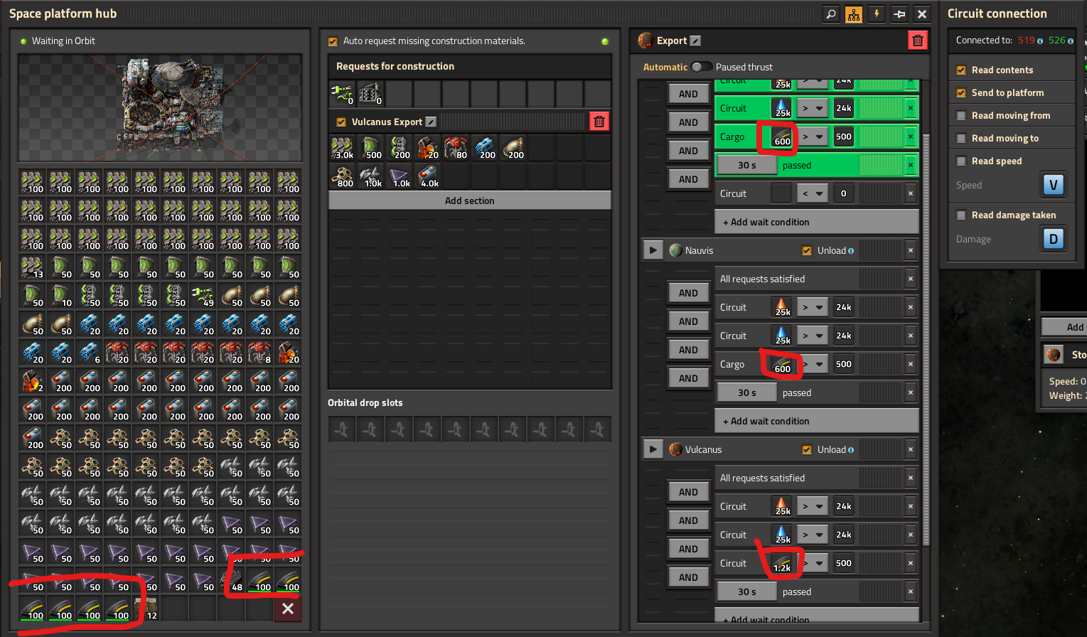Viewport: 1087px width, 637px height.
Task: Open comparator for Nauvis Cargo condition
Action: pyautogui.click(x=812, y=364)
